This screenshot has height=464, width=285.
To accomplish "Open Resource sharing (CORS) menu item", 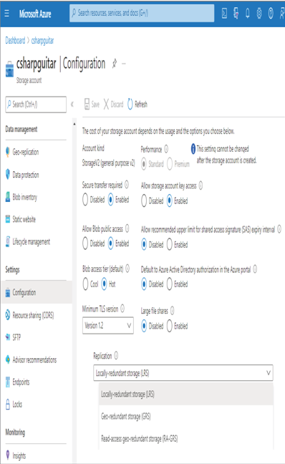I will (x=33, y=315).
